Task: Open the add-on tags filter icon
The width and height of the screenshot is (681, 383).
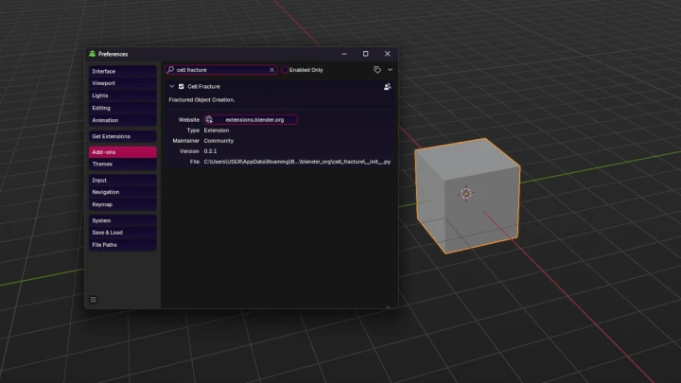Action: [377, 69]
